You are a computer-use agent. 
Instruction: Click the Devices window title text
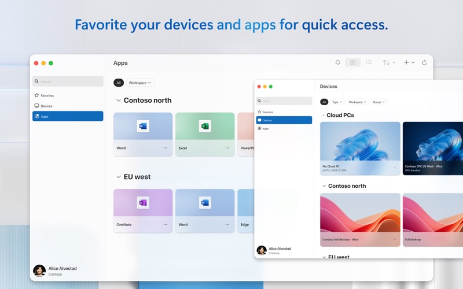tap(328, 86)
